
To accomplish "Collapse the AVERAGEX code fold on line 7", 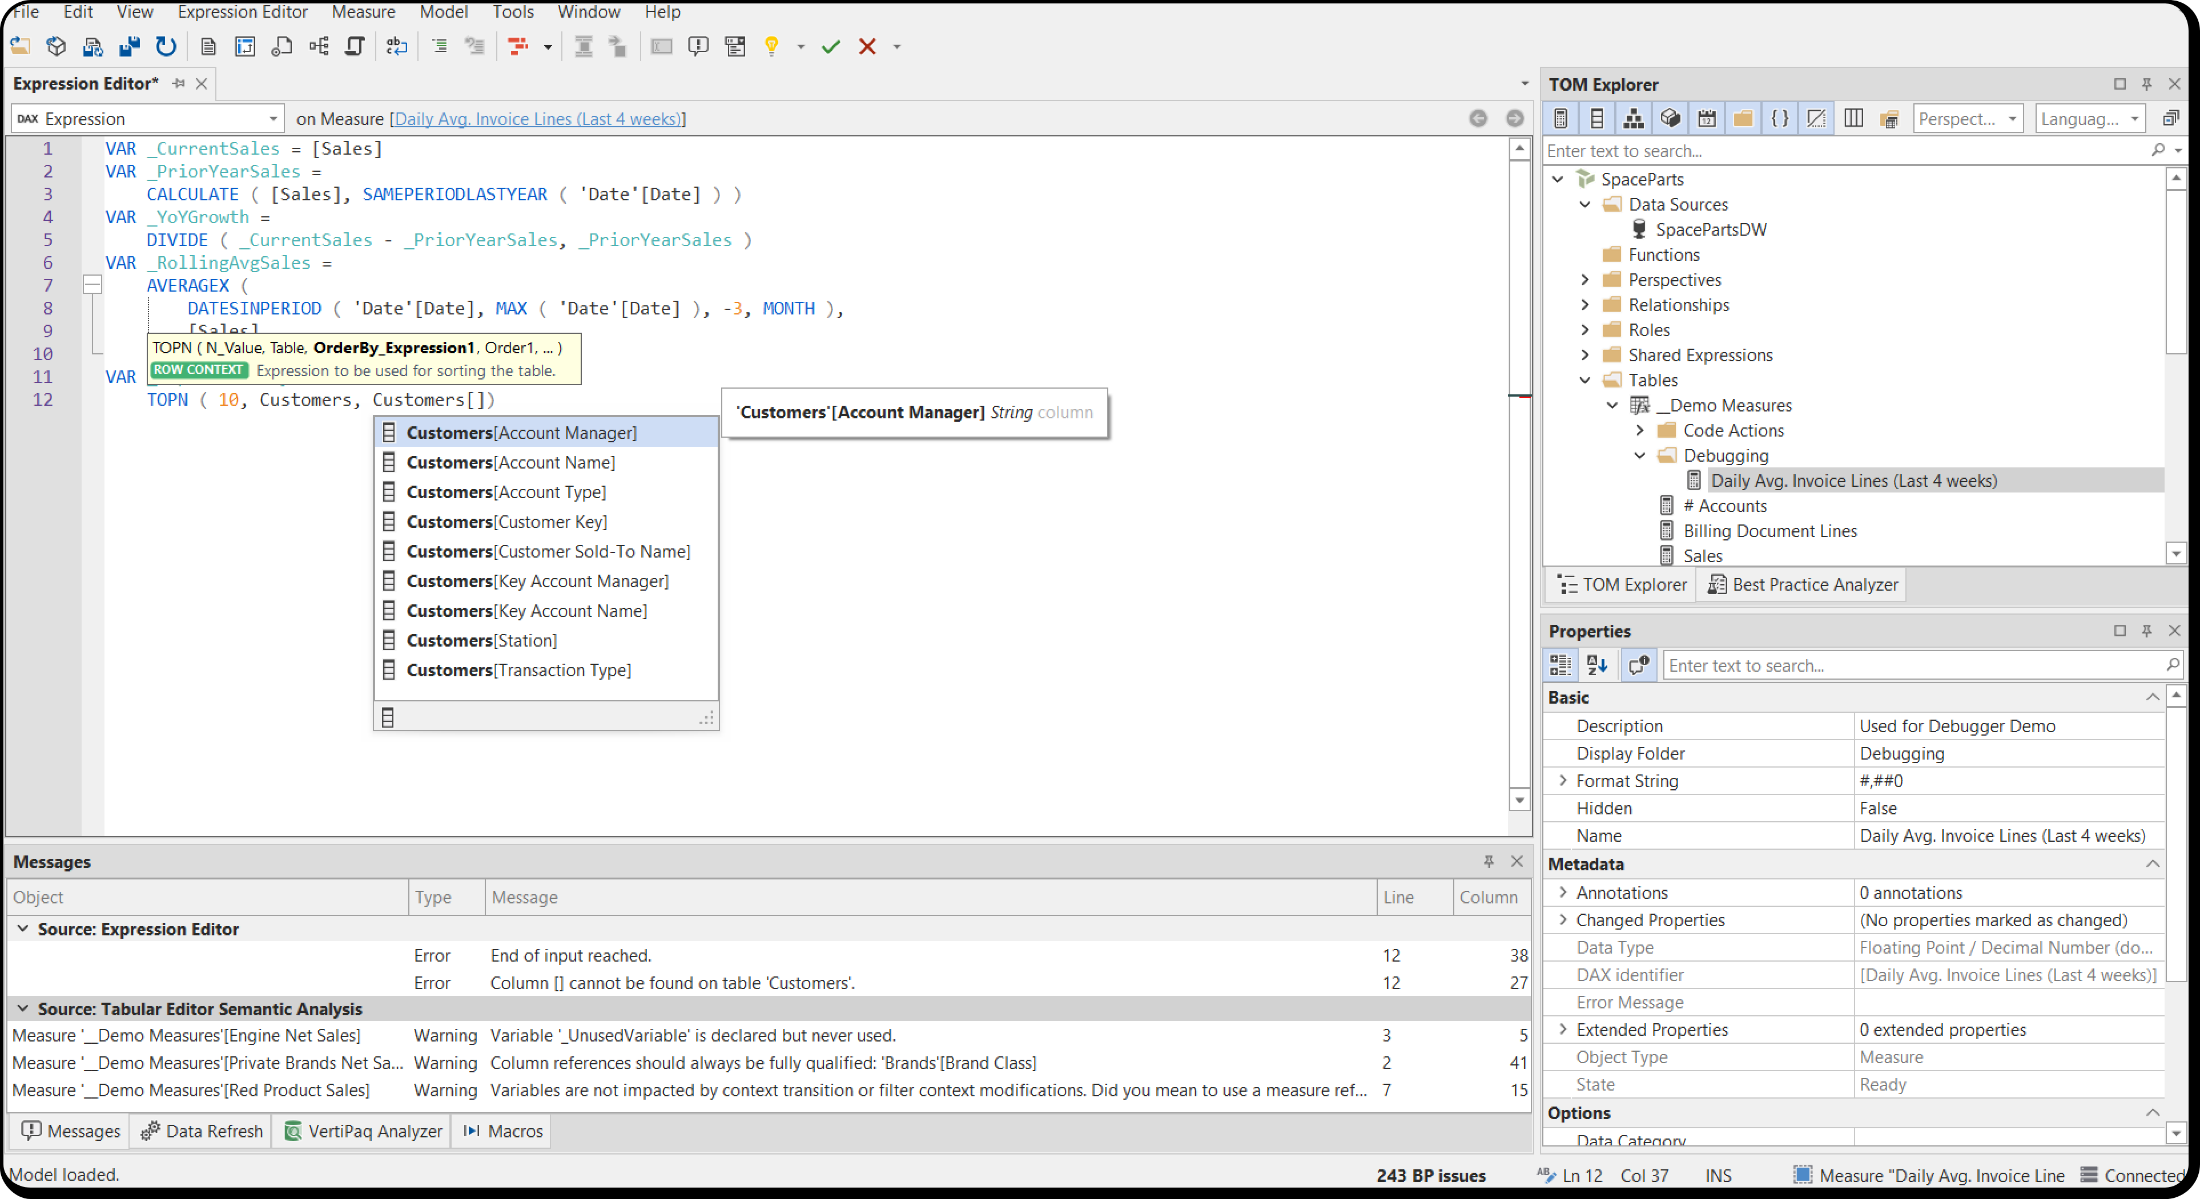I will (x=92, y=285).
